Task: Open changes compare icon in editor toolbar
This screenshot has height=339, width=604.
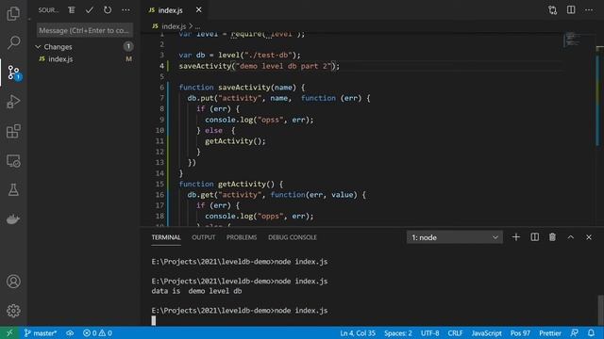Action: 553,10
